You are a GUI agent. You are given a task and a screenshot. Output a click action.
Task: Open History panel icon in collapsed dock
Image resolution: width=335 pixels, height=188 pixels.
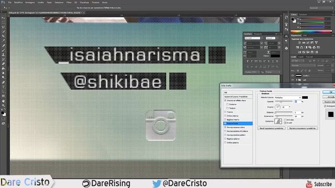click(286, 17)
